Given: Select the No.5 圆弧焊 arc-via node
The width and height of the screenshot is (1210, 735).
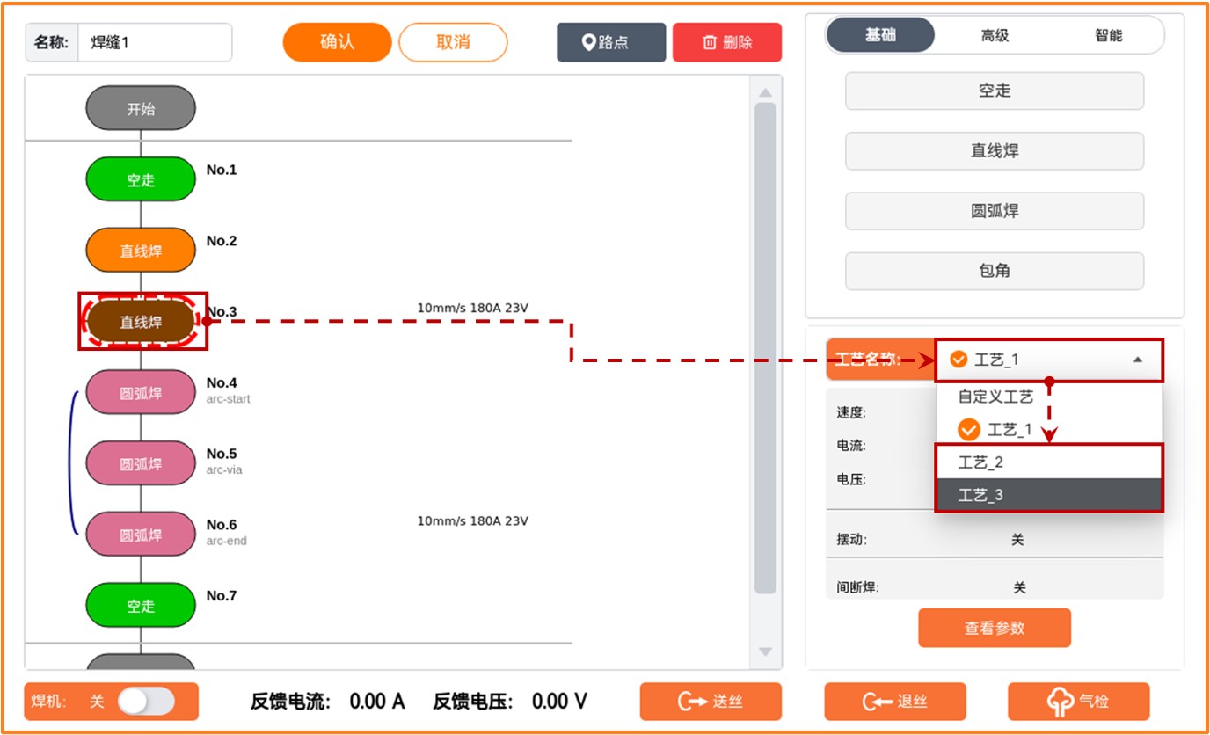Looking at the screenshot, I should 141,463.
